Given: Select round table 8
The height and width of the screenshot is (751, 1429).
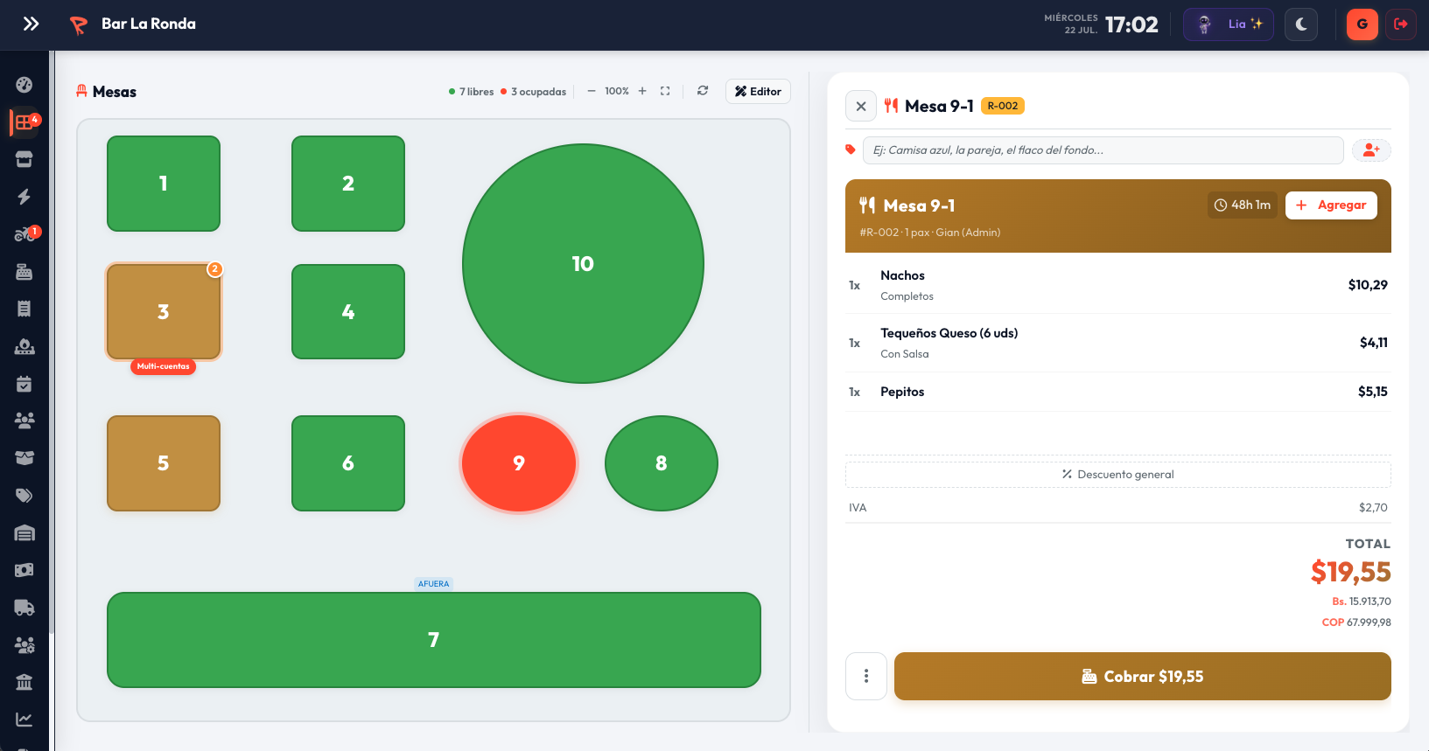Looking at the screenshot, I should pyautogui.click(x=662, y=463).
